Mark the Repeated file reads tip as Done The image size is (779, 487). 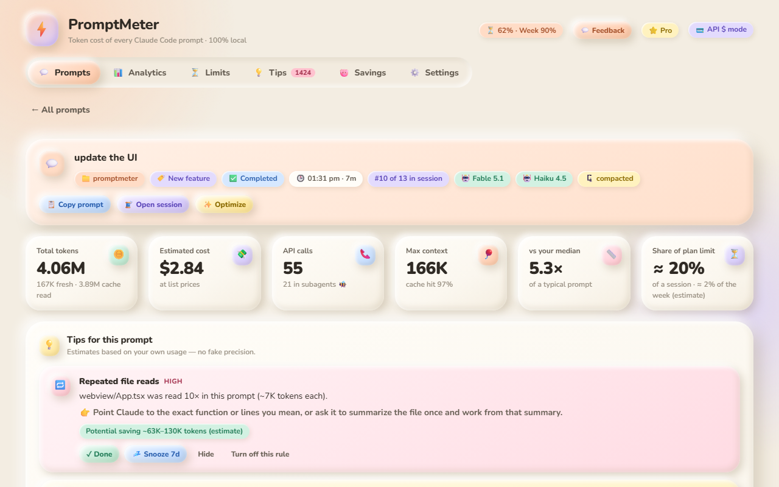click(99, 454)
